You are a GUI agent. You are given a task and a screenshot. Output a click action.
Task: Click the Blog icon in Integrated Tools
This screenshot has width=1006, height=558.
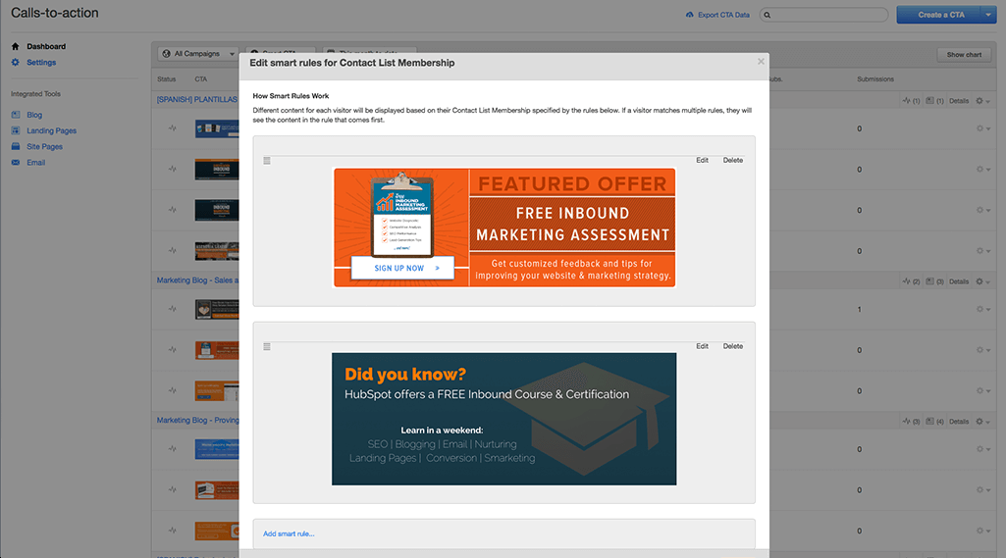pos(16,115)
